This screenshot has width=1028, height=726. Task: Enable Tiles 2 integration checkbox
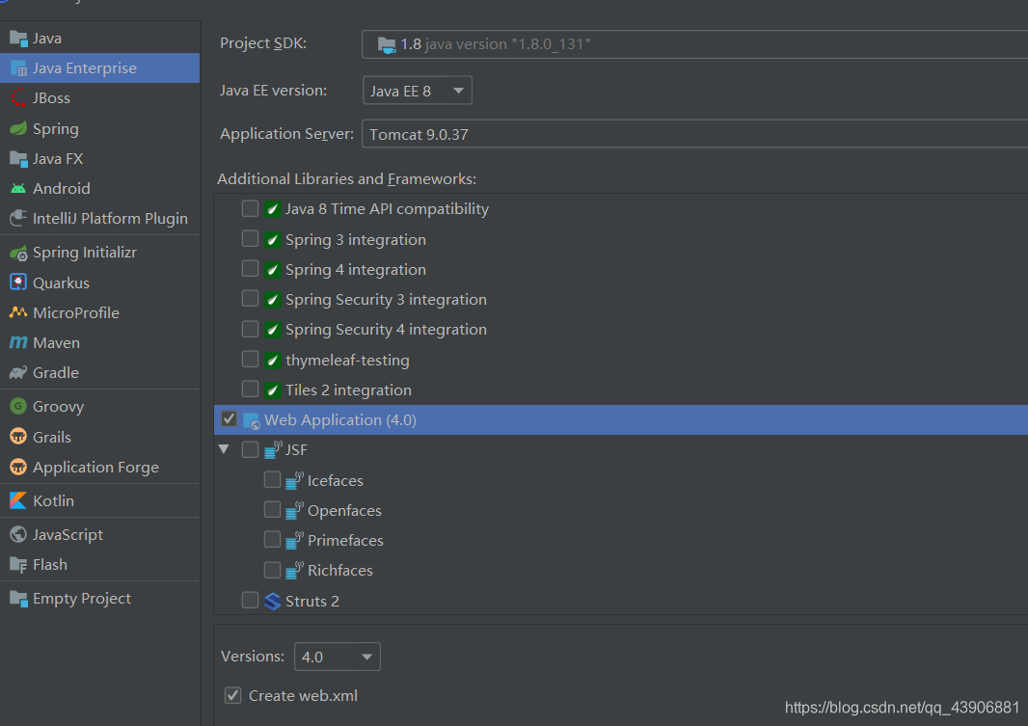(250, 390)
